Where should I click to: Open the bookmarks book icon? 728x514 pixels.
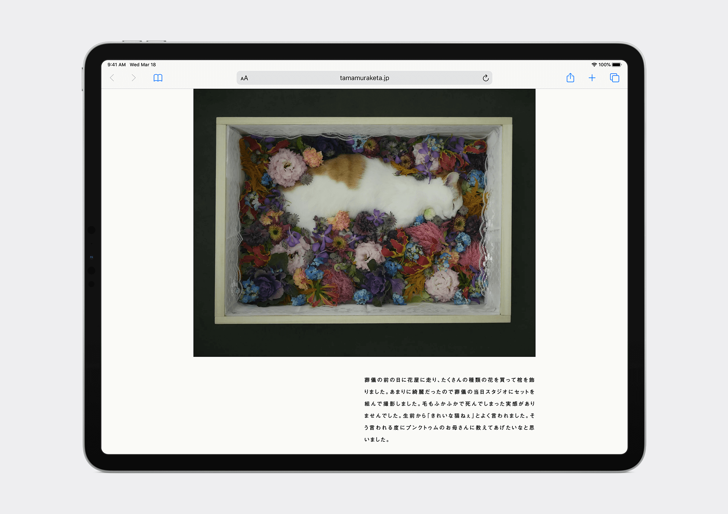pos(158,78)
